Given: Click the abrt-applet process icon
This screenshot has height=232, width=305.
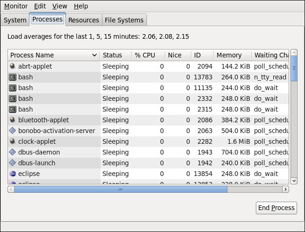Looking at the screenshot, I should [13, 66].
